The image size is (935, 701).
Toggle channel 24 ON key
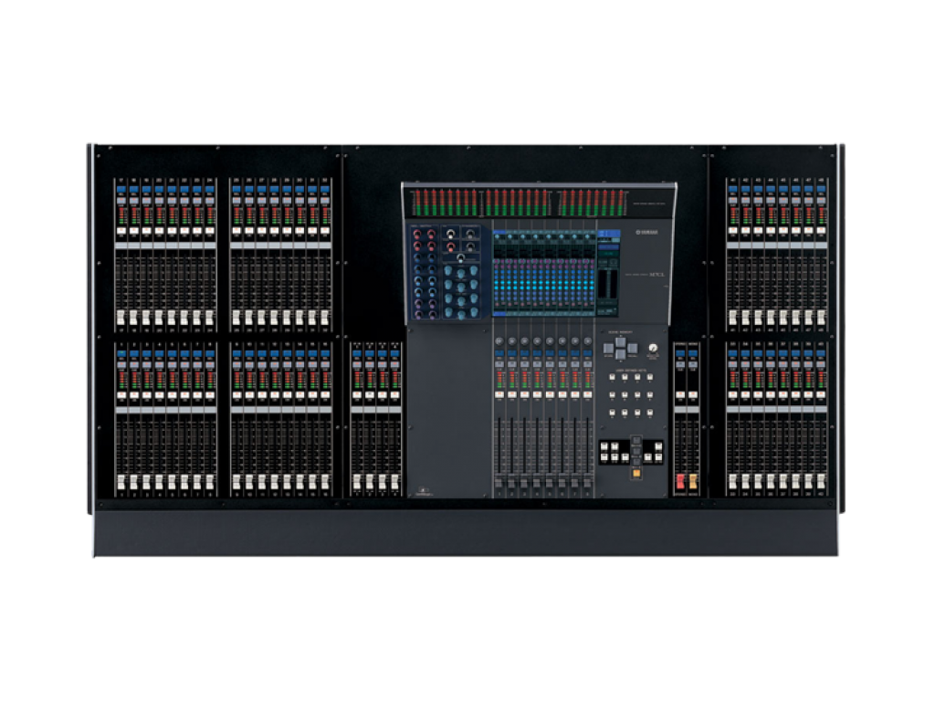point(210,230)
